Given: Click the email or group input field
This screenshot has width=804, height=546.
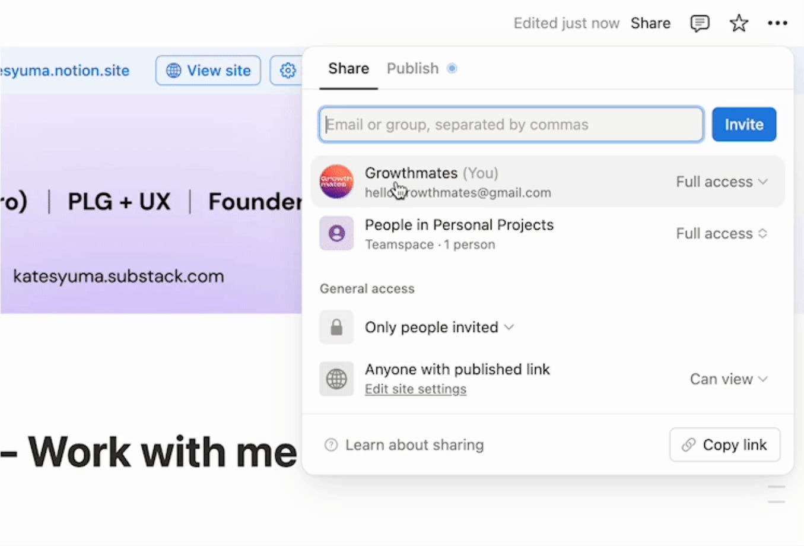Looking at the screenshot, I should tap(511, 124).
